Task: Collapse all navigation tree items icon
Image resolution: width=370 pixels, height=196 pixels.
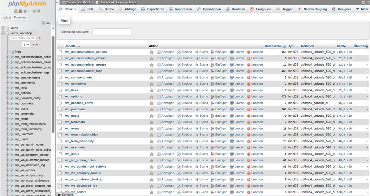Action: (43, 23)
